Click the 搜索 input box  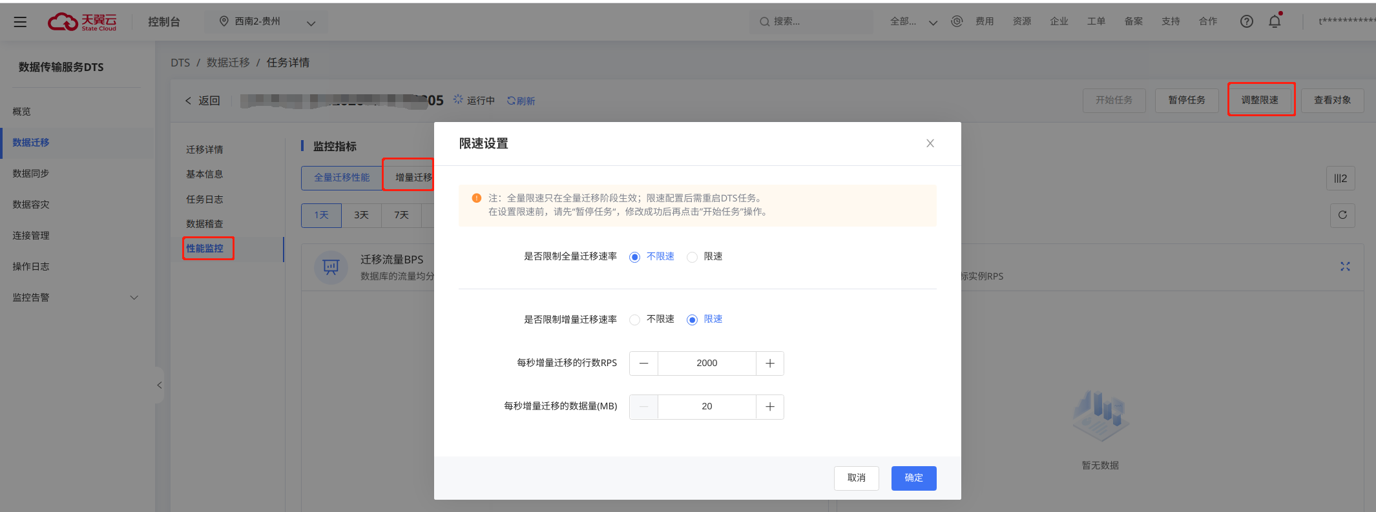[x=811, y=22]
